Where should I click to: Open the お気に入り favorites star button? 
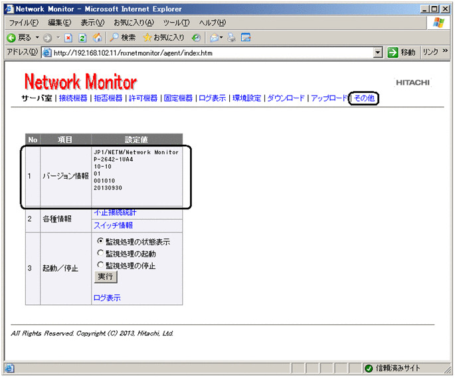(x=163, y=37)
